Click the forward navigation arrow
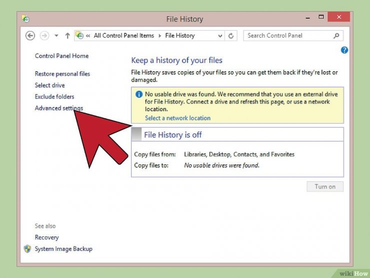This screenshot has height=278, width=370. click(x=44, y=36)
